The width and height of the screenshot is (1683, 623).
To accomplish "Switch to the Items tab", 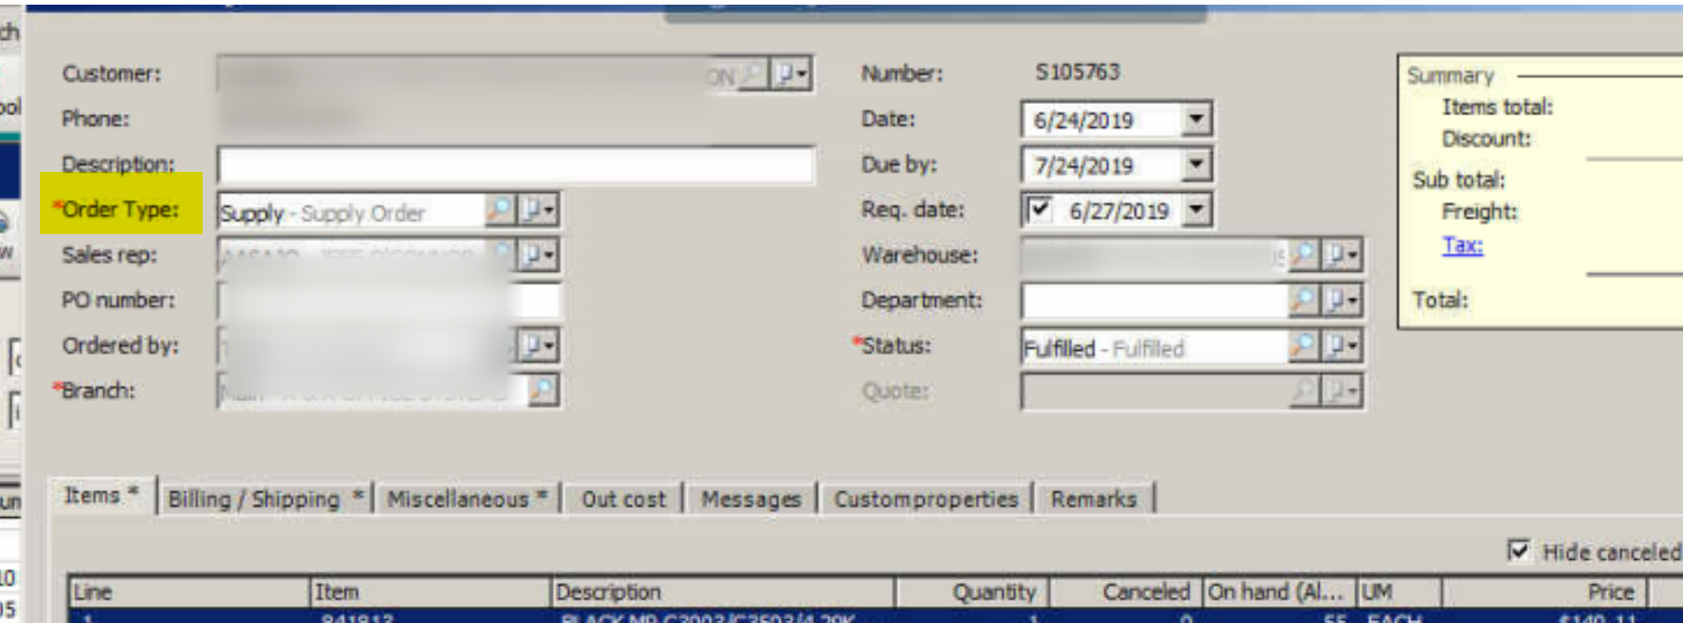I will click(x=101, y=496).
